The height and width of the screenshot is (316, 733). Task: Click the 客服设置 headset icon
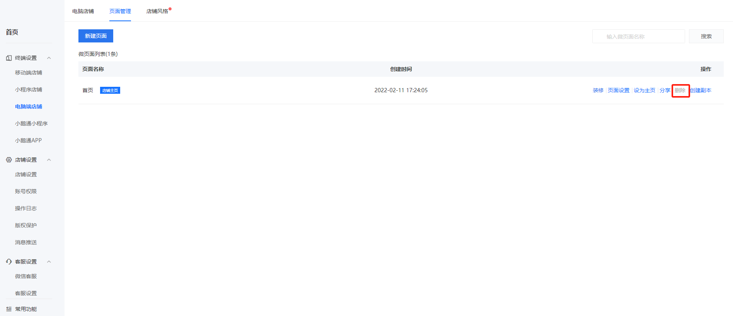point(9,262)
